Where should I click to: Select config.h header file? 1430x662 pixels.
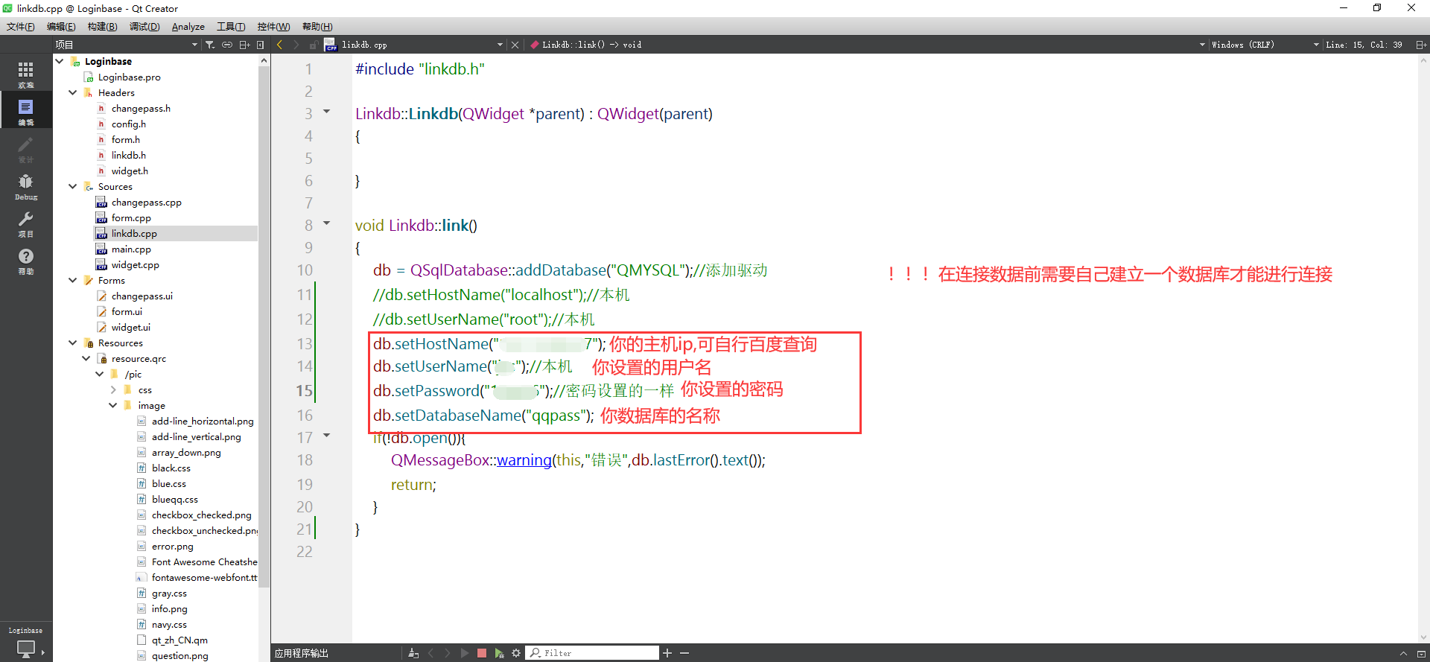pos(129,124)
